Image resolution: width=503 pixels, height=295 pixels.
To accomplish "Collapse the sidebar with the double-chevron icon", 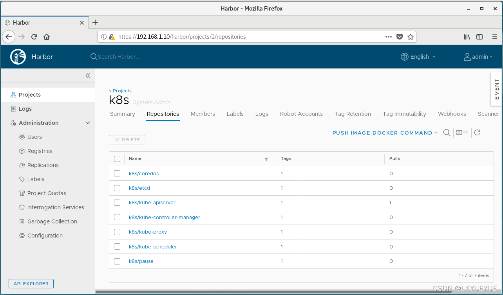I will [x=88, y=76].
